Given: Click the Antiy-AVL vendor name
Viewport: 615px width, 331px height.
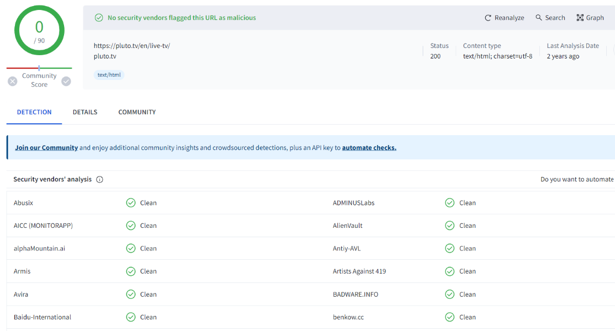Looking at the screenshot, I should [x=347, y=248].
